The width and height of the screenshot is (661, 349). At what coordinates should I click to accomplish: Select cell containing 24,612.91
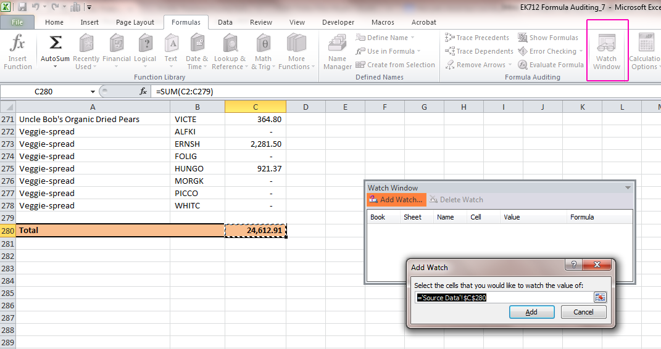(x=256, y=230)
